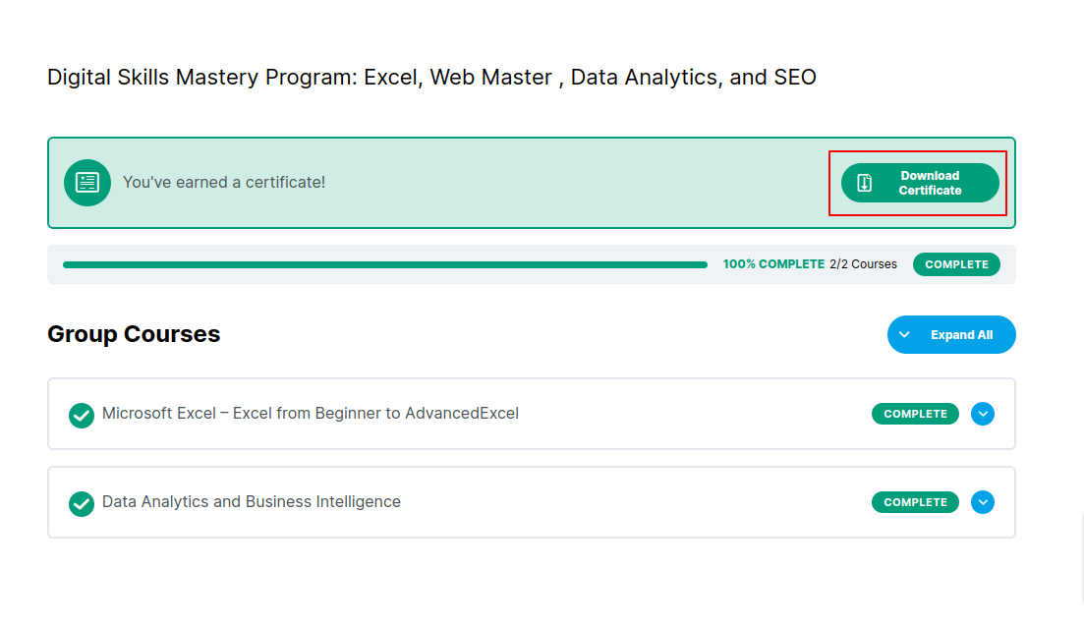Viewport: 1084px width, 627px height.
Task: Click the green checkmark beside the Microsoft Excel course
Action: pos(82,415)
